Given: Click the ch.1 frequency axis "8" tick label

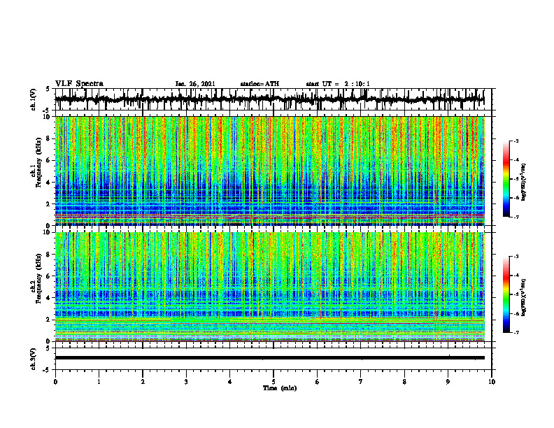Looking at the screenshot, I should (x=49, y=138).
